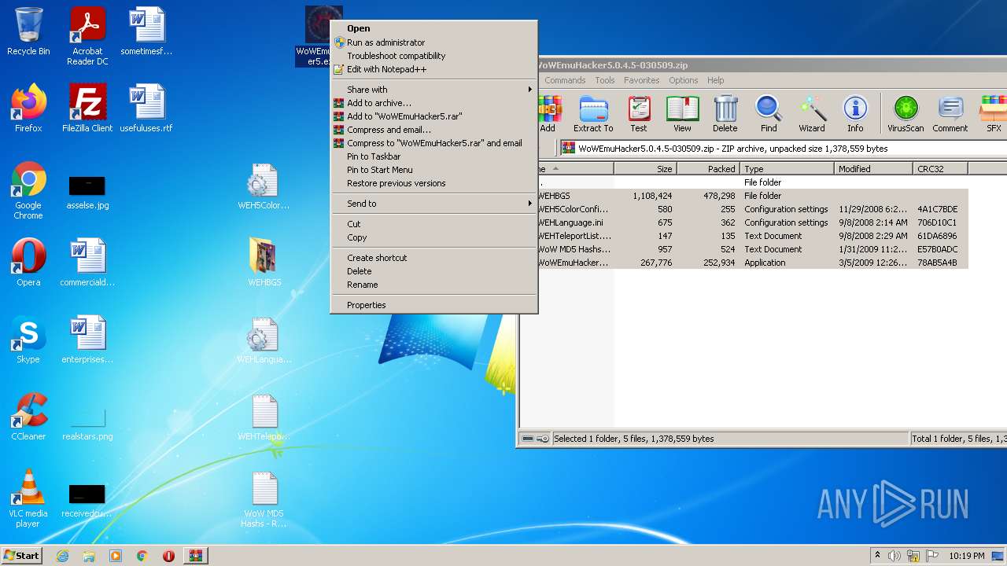Choose Copy in context menu
The image size is (1007, 566).
pyautogui.click(x=433, y=237)
